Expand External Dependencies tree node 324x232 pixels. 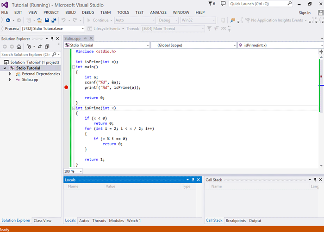click(x=10, y=74)
